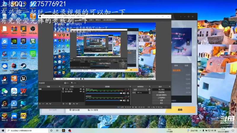Toggle lock on the display capture source
This screenshot has height=133, width=237.
pyautogui.click(x=84, y=91)
